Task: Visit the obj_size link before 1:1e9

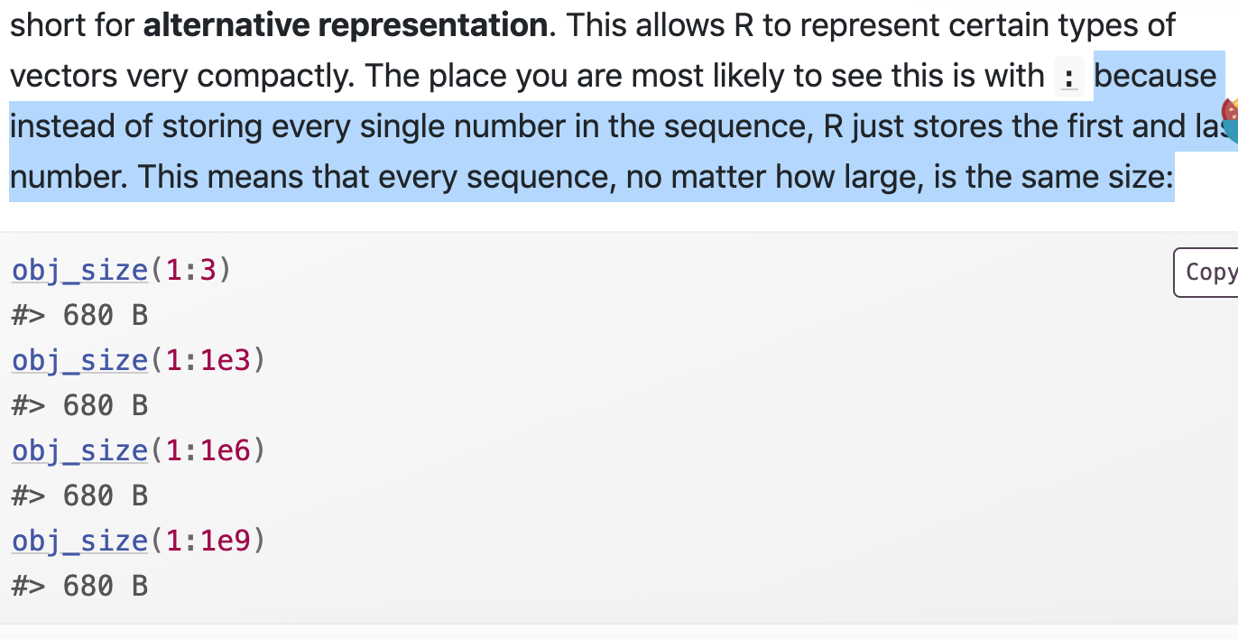Action: click(79, 541)
